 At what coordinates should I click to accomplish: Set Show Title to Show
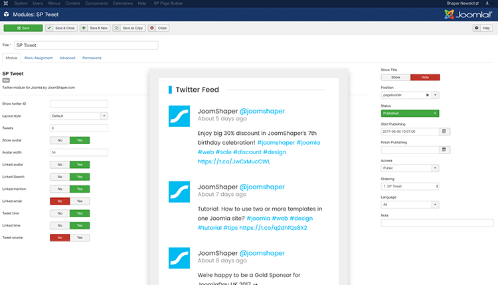(395, 77)
